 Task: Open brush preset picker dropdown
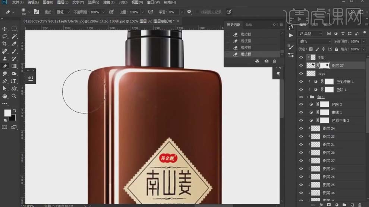click(29, 12)
